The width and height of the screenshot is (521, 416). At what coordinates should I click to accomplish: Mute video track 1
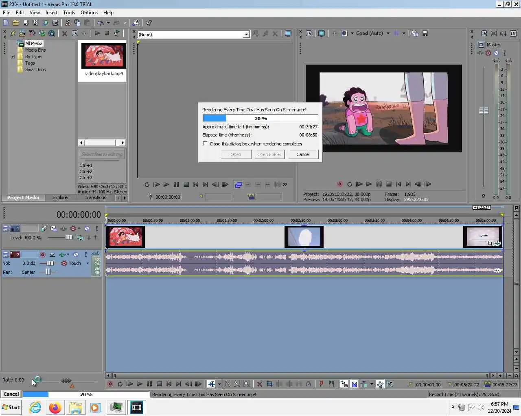[87, 229]
